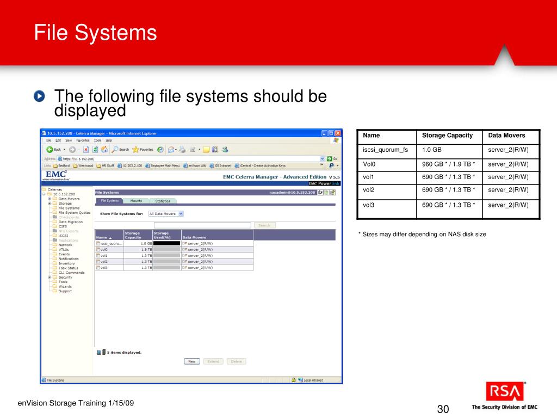Sort by the Name column header
Image resolution: width=557 pixels, height=418 pixels.
point(109,235)
